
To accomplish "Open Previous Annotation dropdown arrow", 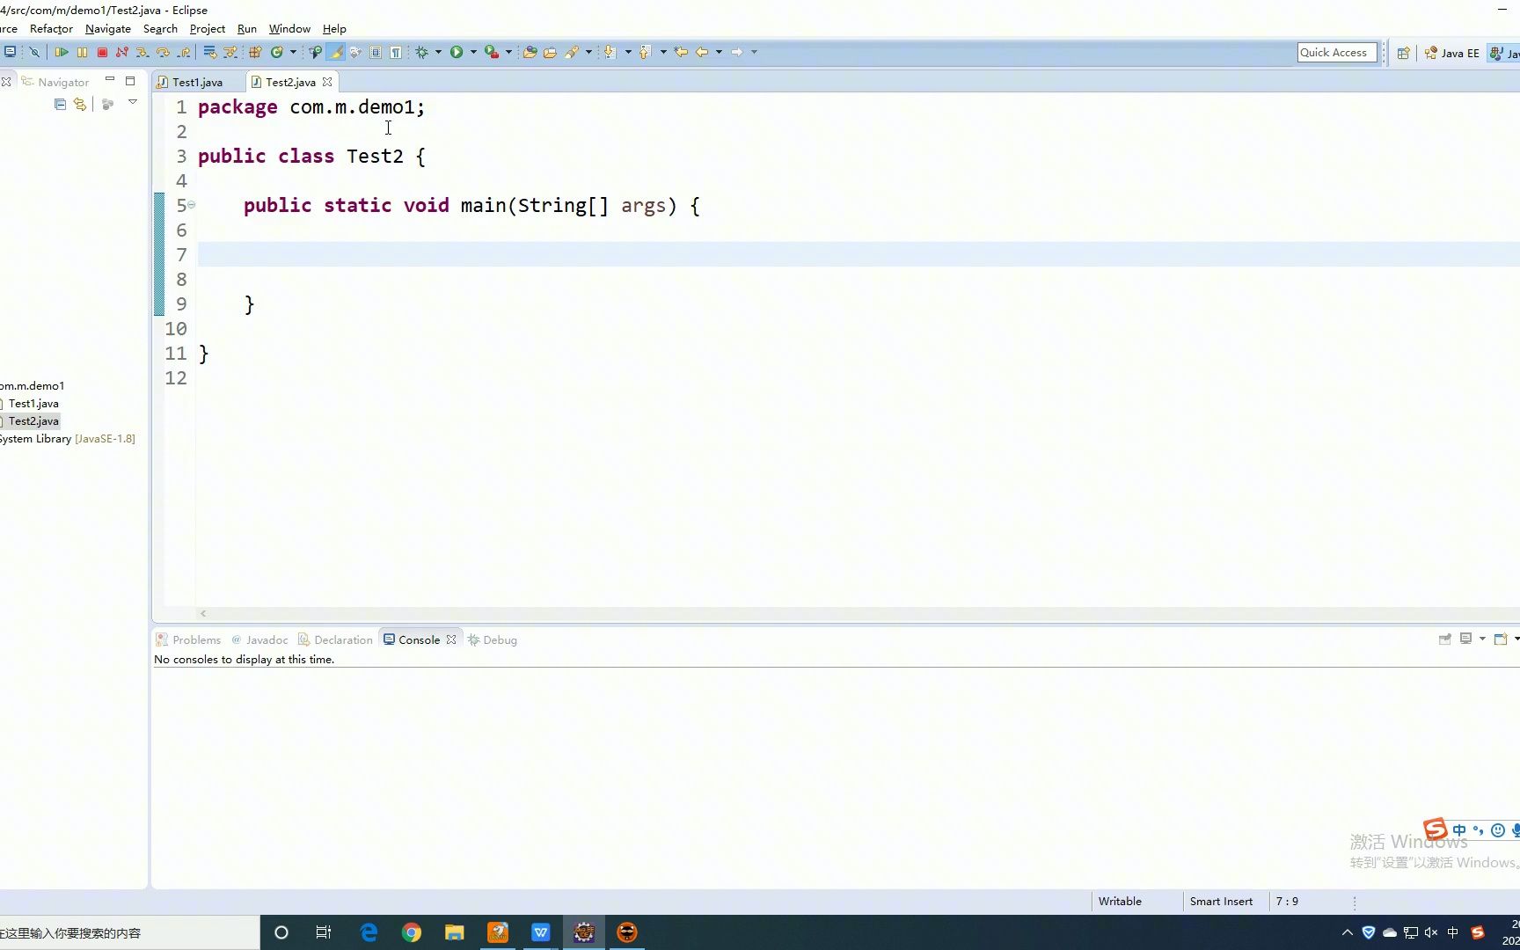I will tap(663, 53).
